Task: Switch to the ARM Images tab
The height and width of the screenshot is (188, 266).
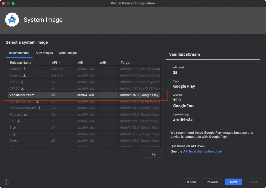Action: pos(44,53)
